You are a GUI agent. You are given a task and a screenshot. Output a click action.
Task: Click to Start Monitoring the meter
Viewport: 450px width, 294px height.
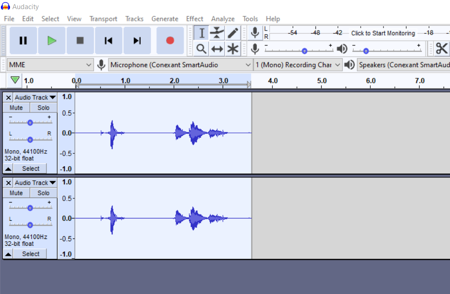[x=383, y=33]
